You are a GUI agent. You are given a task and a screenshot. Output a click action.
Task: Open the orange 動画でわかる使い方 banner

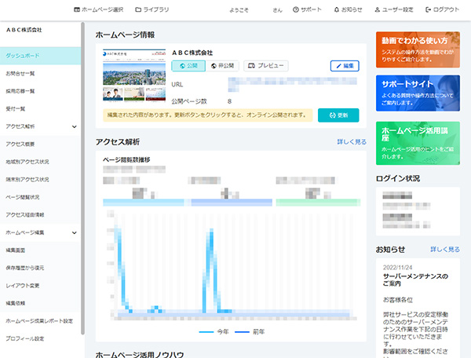click(417, 48)
